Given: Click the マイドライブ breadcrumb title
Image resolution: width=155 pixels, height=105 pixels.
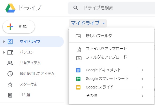Looking at the screenshot, I should (85, 23).
